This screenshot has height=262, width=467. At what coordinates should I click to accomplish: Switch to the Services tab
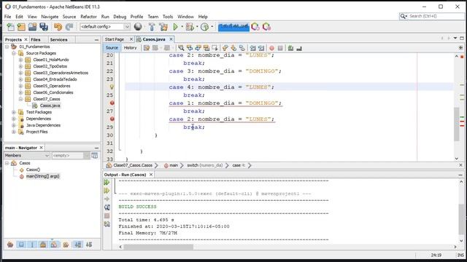[58, 39]
